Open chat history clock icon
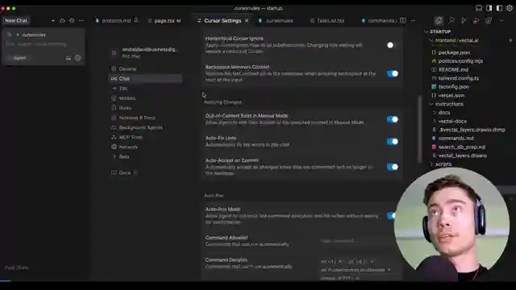The width and height of the screenshot is (516, 290). click(72, 20)
